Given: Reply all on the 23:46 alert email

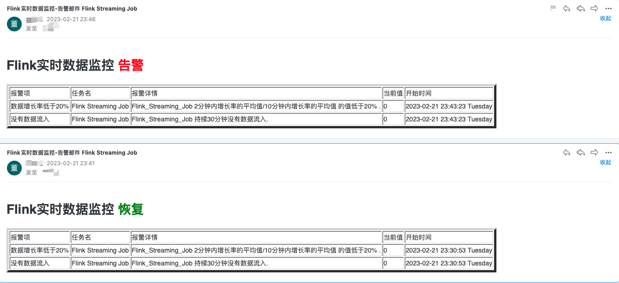Looking at the screenshot, I should tap(581, 8).
